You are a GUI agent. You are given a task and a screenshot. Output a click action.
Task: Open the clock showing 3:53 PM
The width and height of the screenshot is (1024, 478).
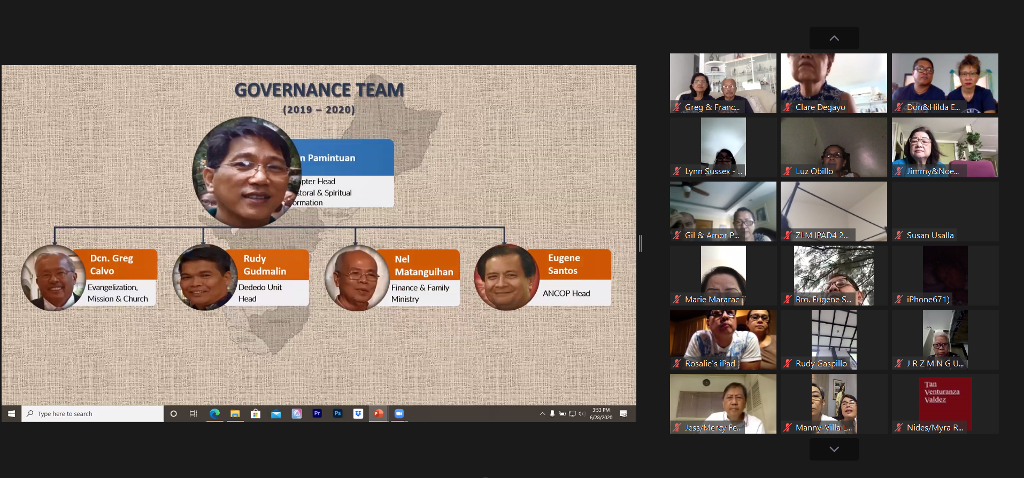coord(601,414)
